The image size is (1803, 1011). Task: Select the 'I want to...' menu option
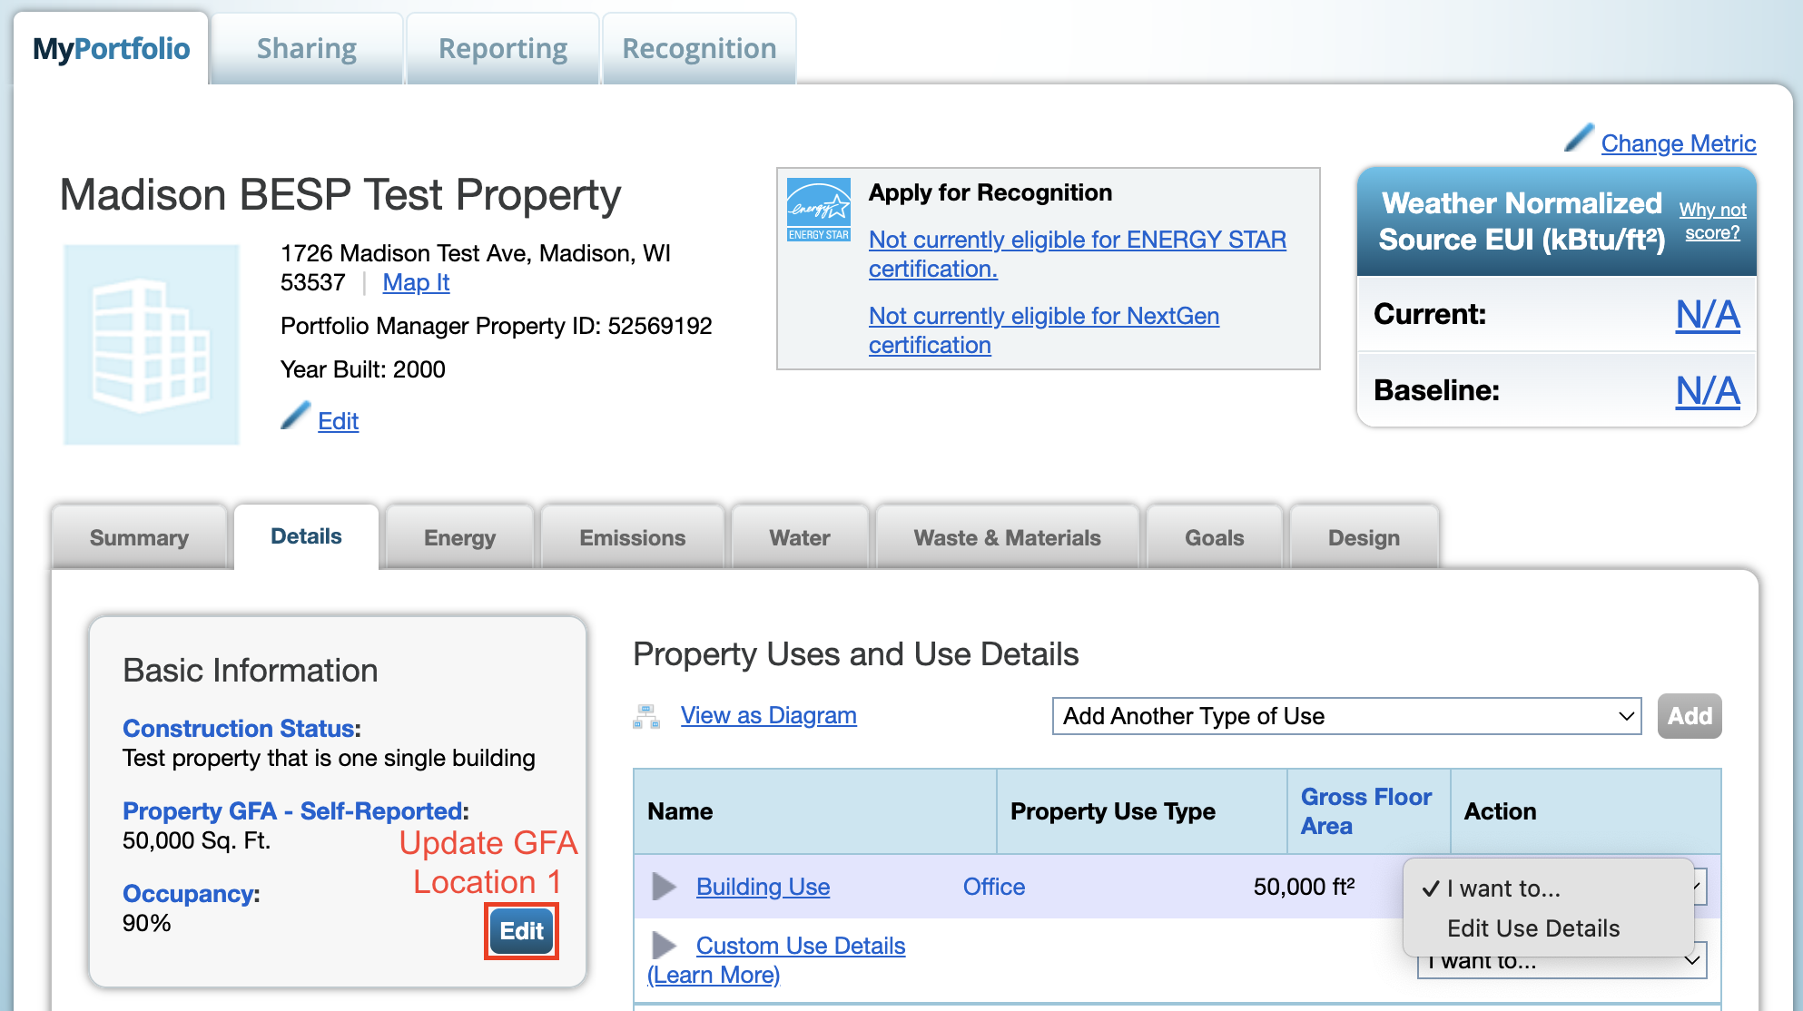[1503, 888]
